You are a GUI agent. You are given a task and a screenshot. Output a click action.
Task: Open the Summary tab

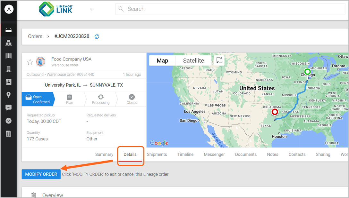pyautogui.click(x=104, y=154)
